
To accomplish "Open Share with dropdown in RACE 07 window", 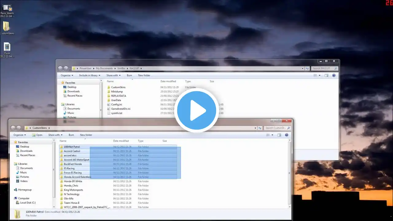I will point(113,75).
